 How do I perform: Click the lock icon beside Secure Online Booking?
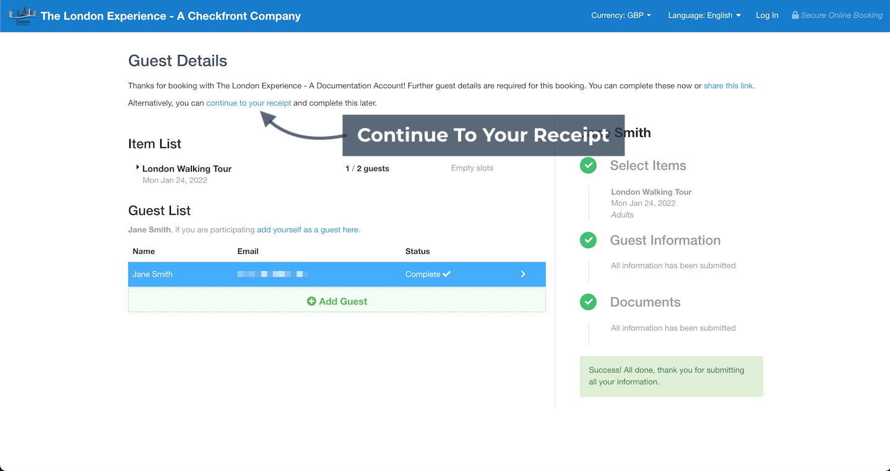pos(795,15)
